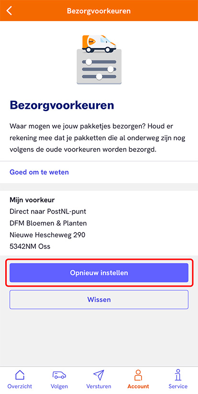This screenshot has width=198, height=394.
Task: Switch to the Volgen tab label
Action: coord(59,386)
